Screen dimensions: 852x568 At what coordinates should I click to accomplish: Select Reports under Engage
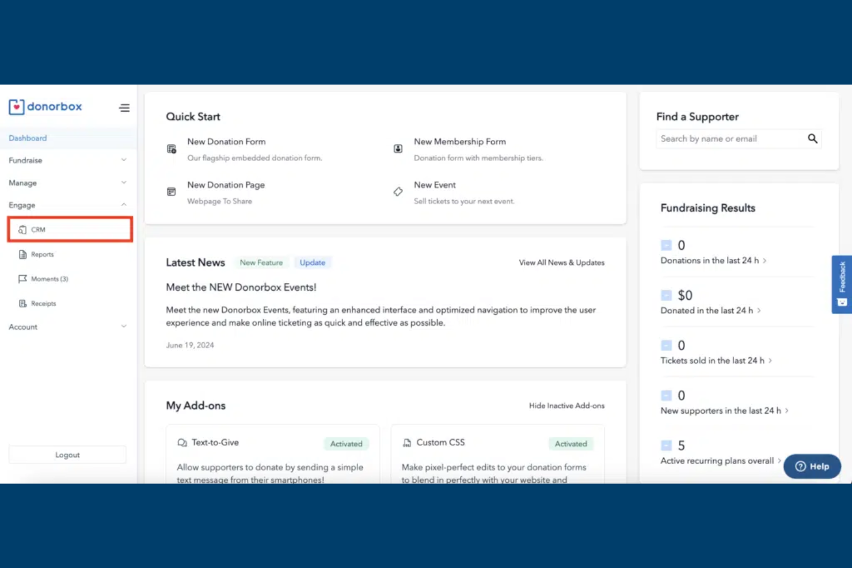coord(42,254)
